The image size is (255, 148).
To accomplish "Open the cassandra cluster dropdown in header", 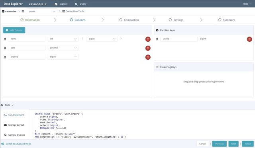I will click(38, 4).
